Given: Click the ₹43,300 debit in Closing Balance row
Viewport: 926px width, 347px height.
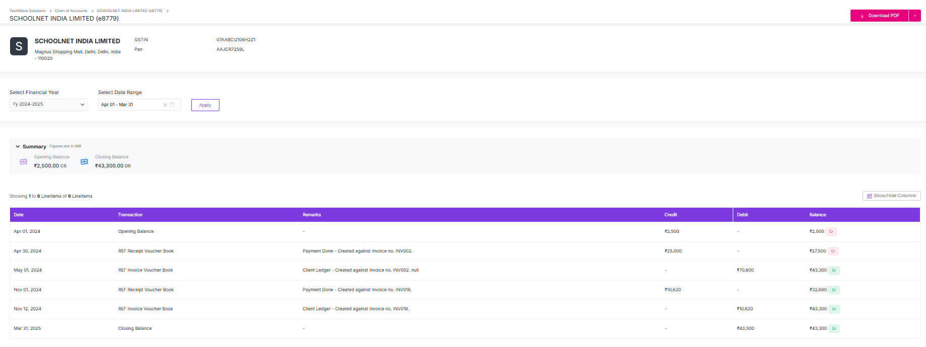Looking at the screenshot, I should 745,328.
